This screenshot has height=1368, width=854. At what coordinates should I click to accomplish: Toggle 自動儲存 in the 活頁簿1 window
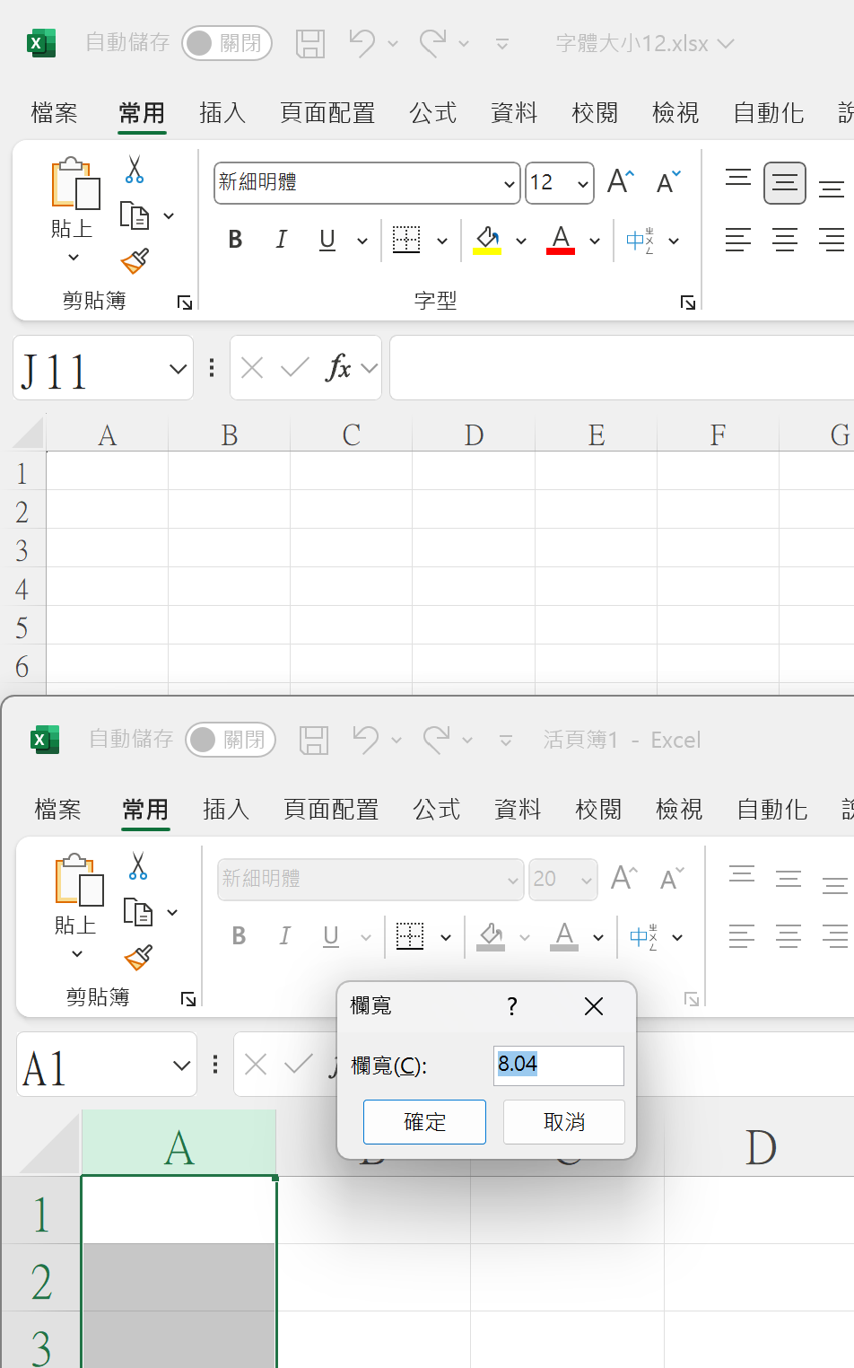click(x=230, y=740)
